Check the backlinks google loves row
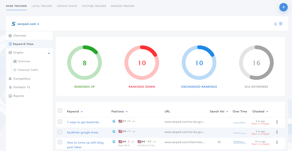 coord(60,132)
